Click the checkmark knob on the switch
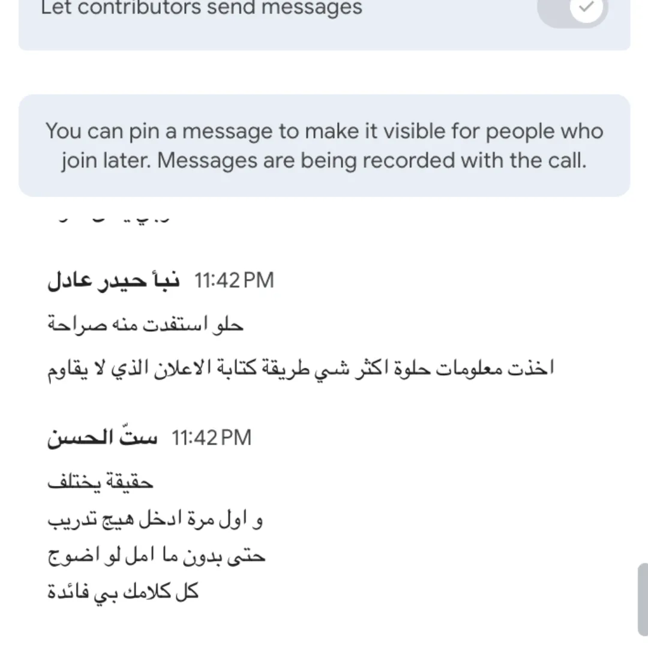Viewport: 648px width, 648px height. coord(586,7)
